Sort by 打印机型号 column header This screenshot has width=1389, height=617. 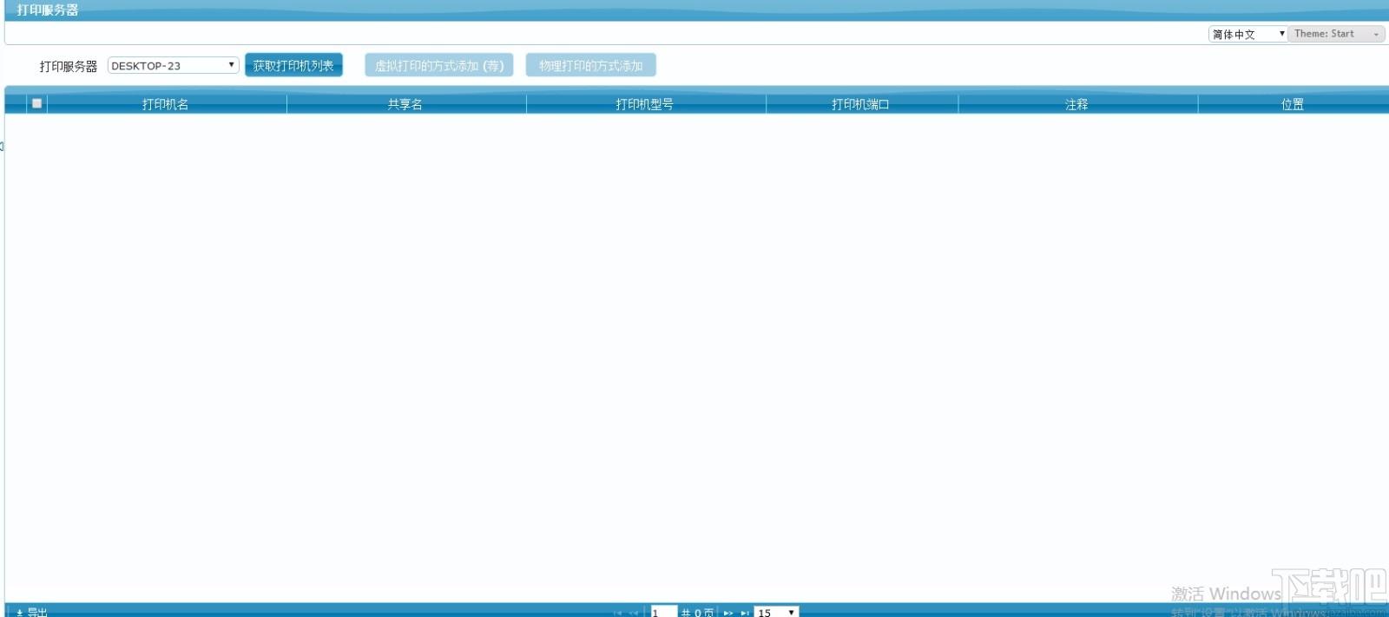tap(645, 104)
